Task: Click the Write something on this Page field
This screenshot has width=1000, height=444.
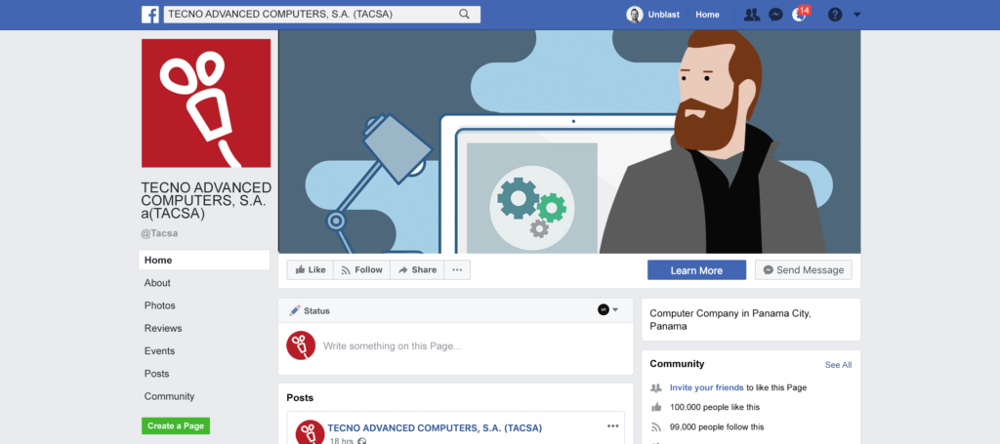Action: (x=392, y=346)
